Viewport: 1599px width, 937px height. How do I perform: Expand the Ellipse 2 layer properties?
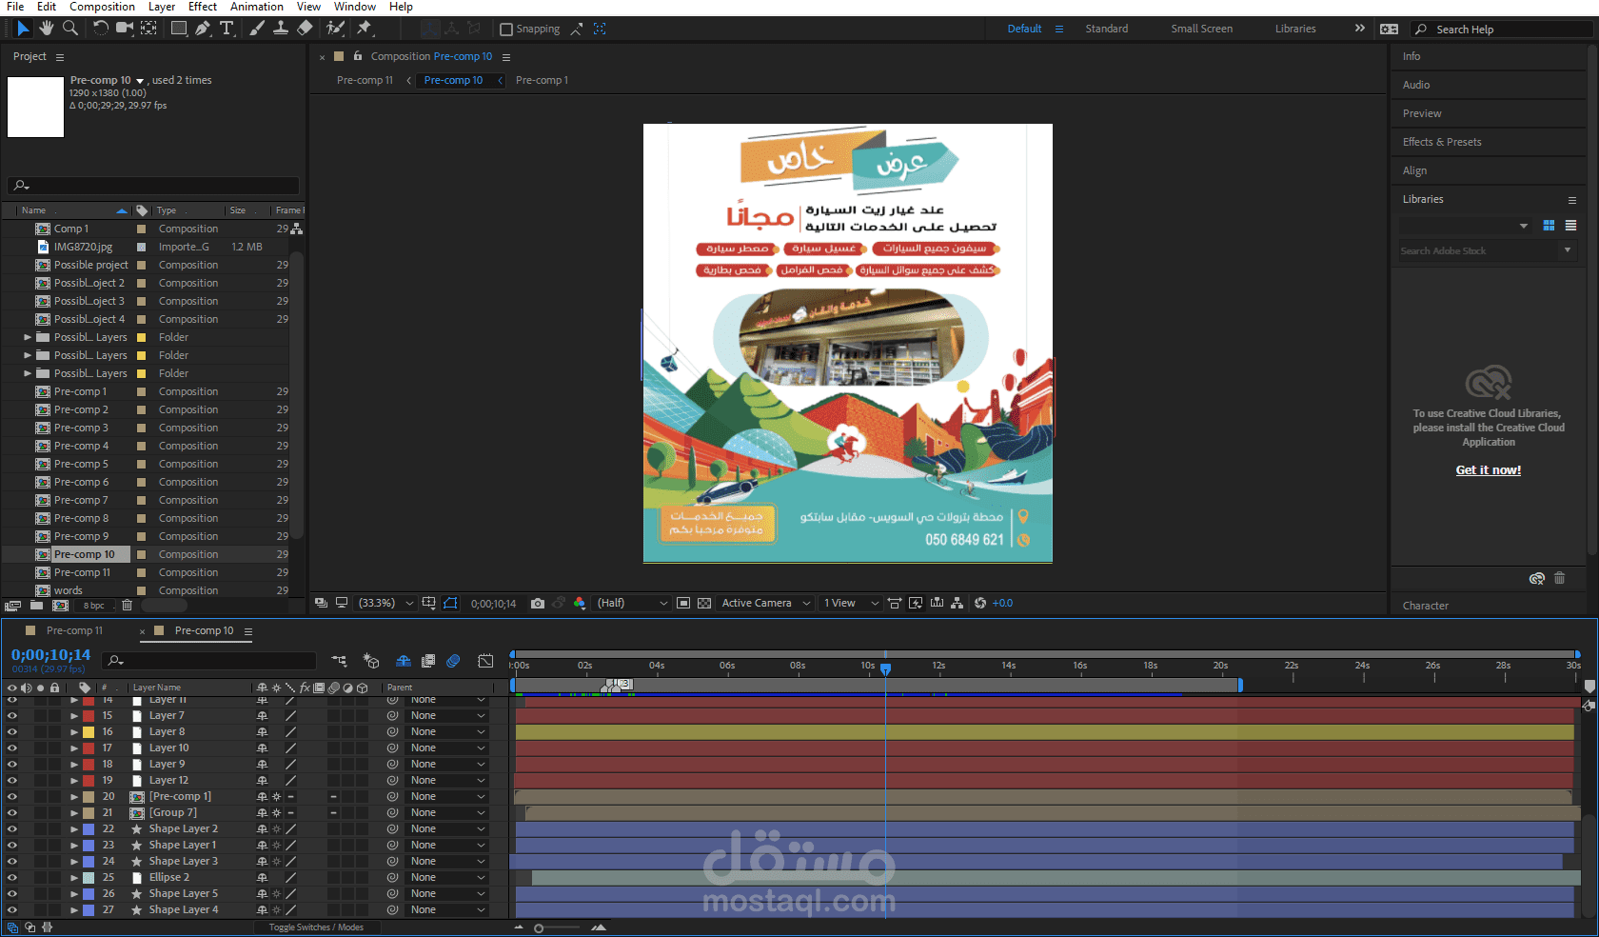tap(74, 877)
